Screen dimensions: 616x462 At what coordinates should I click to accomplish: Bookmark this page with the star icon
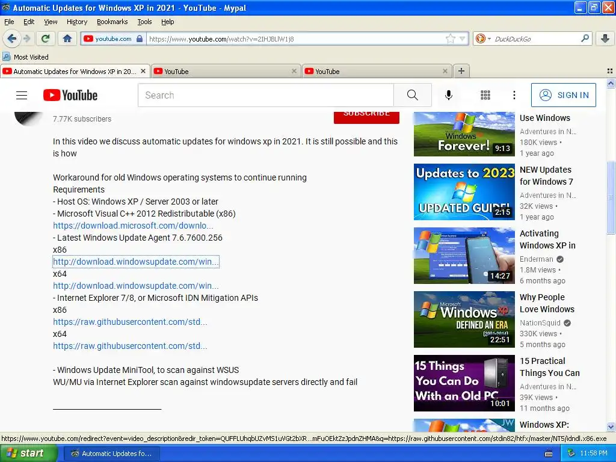point(451,38)
